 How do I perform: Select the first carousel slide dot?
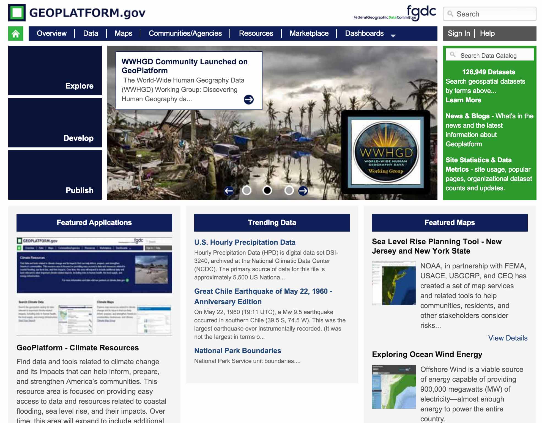pos(247,190)
